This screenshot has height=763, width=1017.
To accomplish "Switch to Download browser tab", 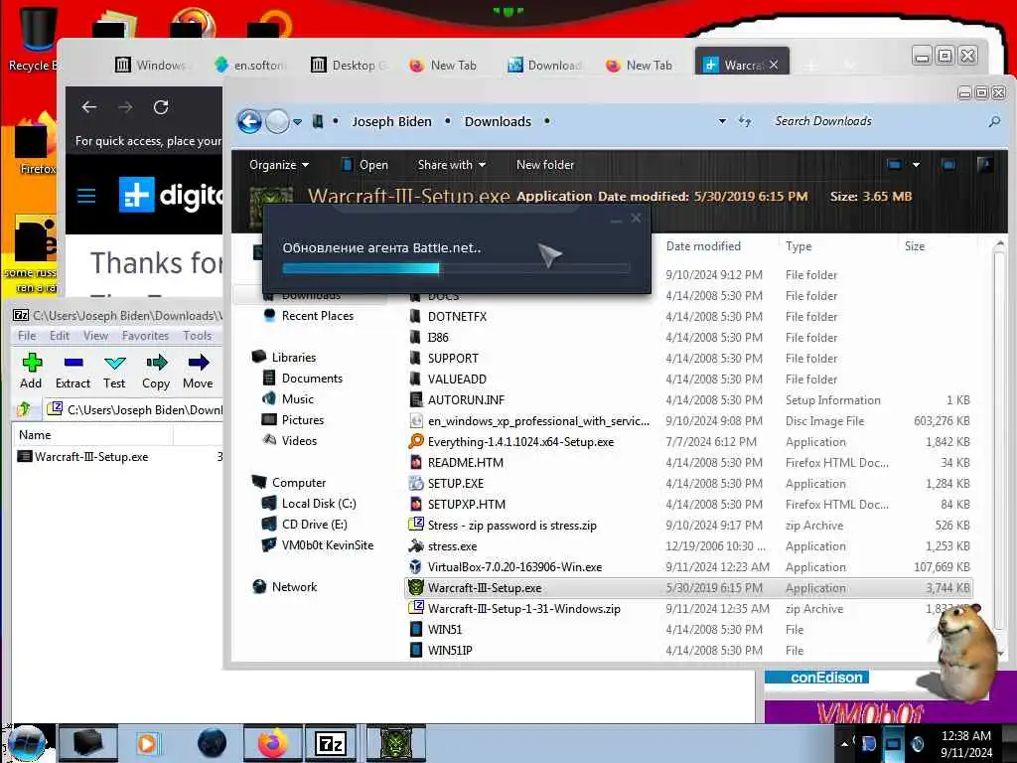I will tap(544, 65).
